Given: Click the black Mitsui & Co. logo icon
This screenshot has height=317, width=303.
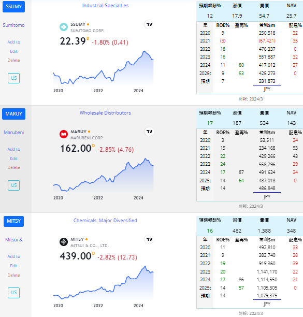Looking at the screenshot, I should pos(64,242).
